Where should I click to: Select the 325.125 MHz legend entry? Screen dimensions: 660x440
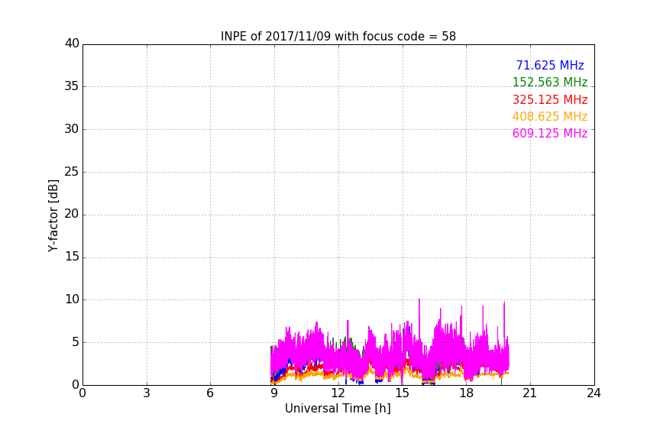(x=550, y=100)
